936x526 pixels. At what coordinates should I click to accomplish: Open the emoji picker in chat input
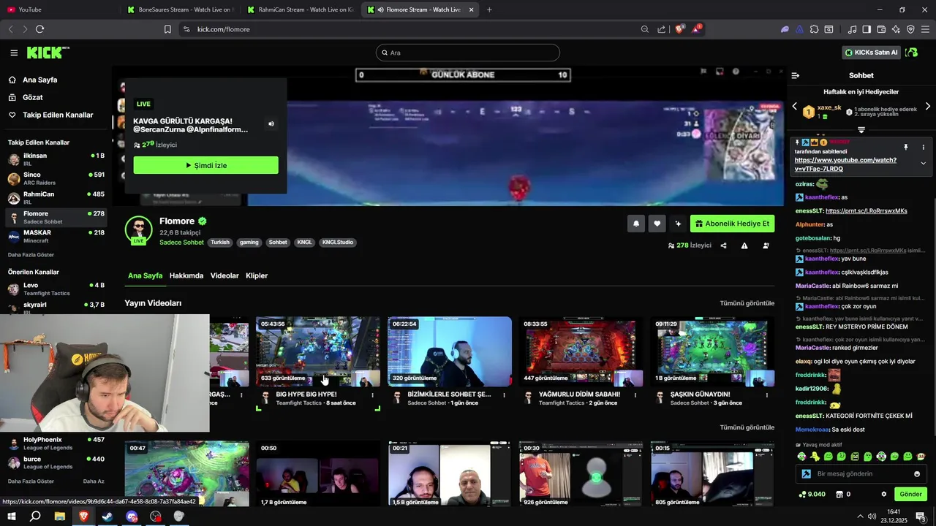click(917, 473)
